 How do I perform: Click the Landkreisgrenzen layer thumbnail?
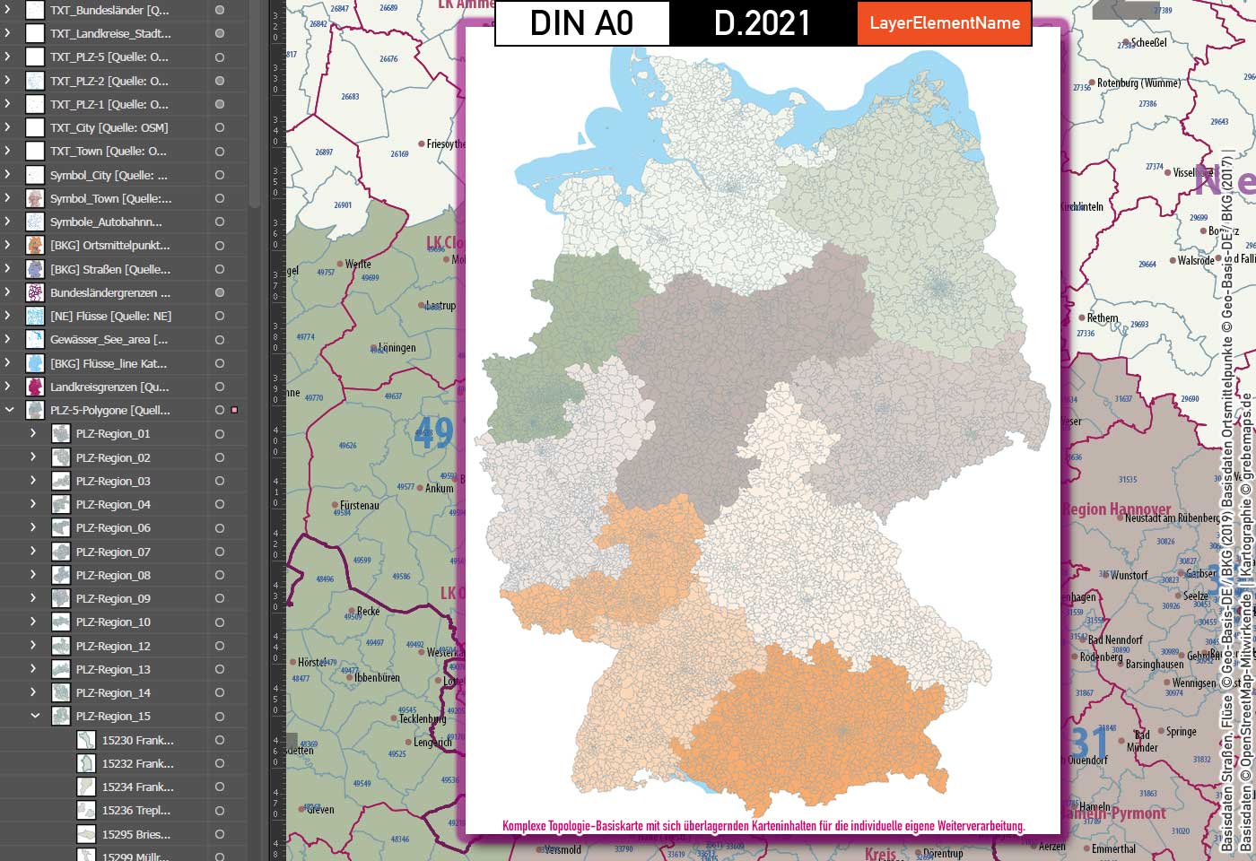(37, 387)
